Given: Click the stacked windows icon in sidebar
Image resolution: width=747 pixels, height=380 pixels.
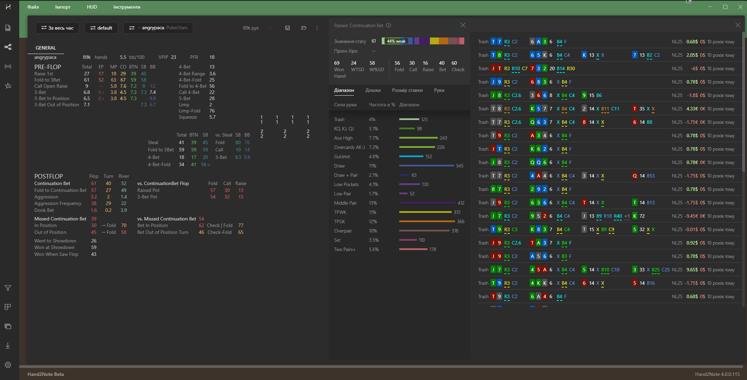Looking at the screenshot, I should (x=8, y=326).
